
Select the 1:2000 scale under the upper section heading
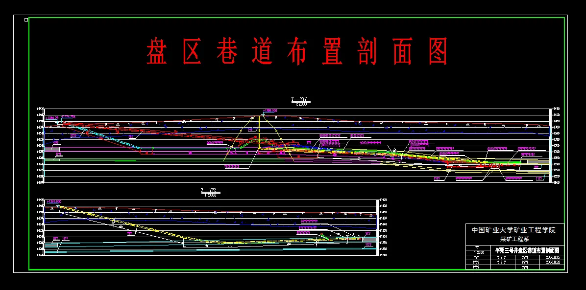tap(301, 104)
